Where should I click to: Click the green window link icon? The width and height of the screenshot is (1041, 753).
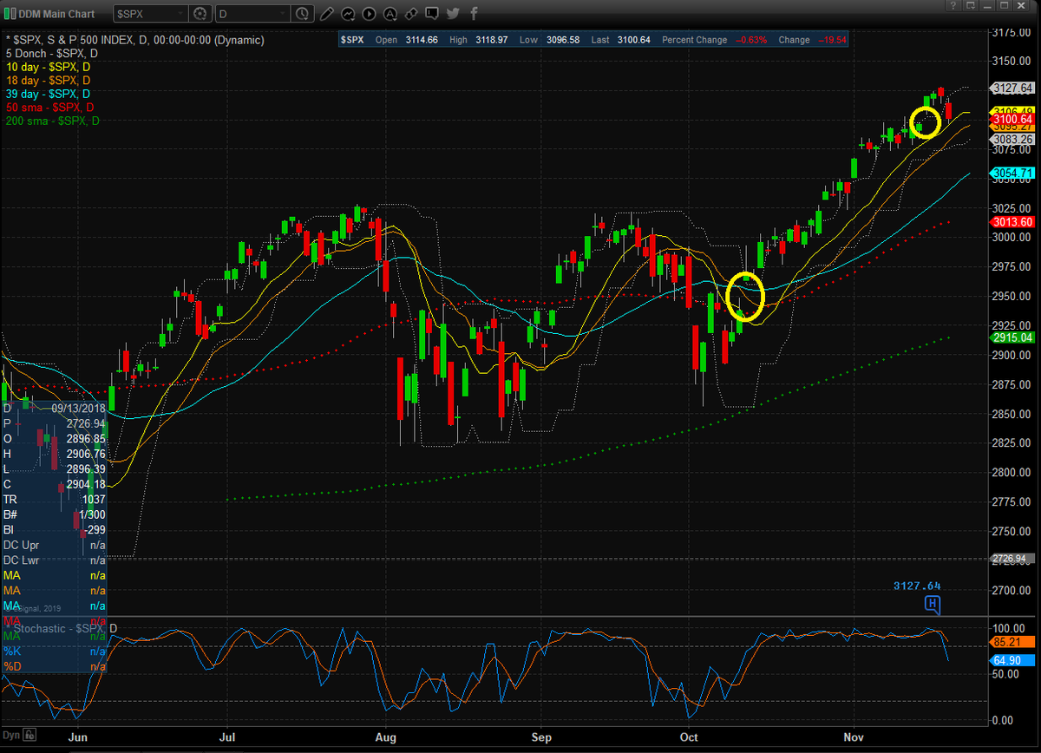tap(9, 14)
